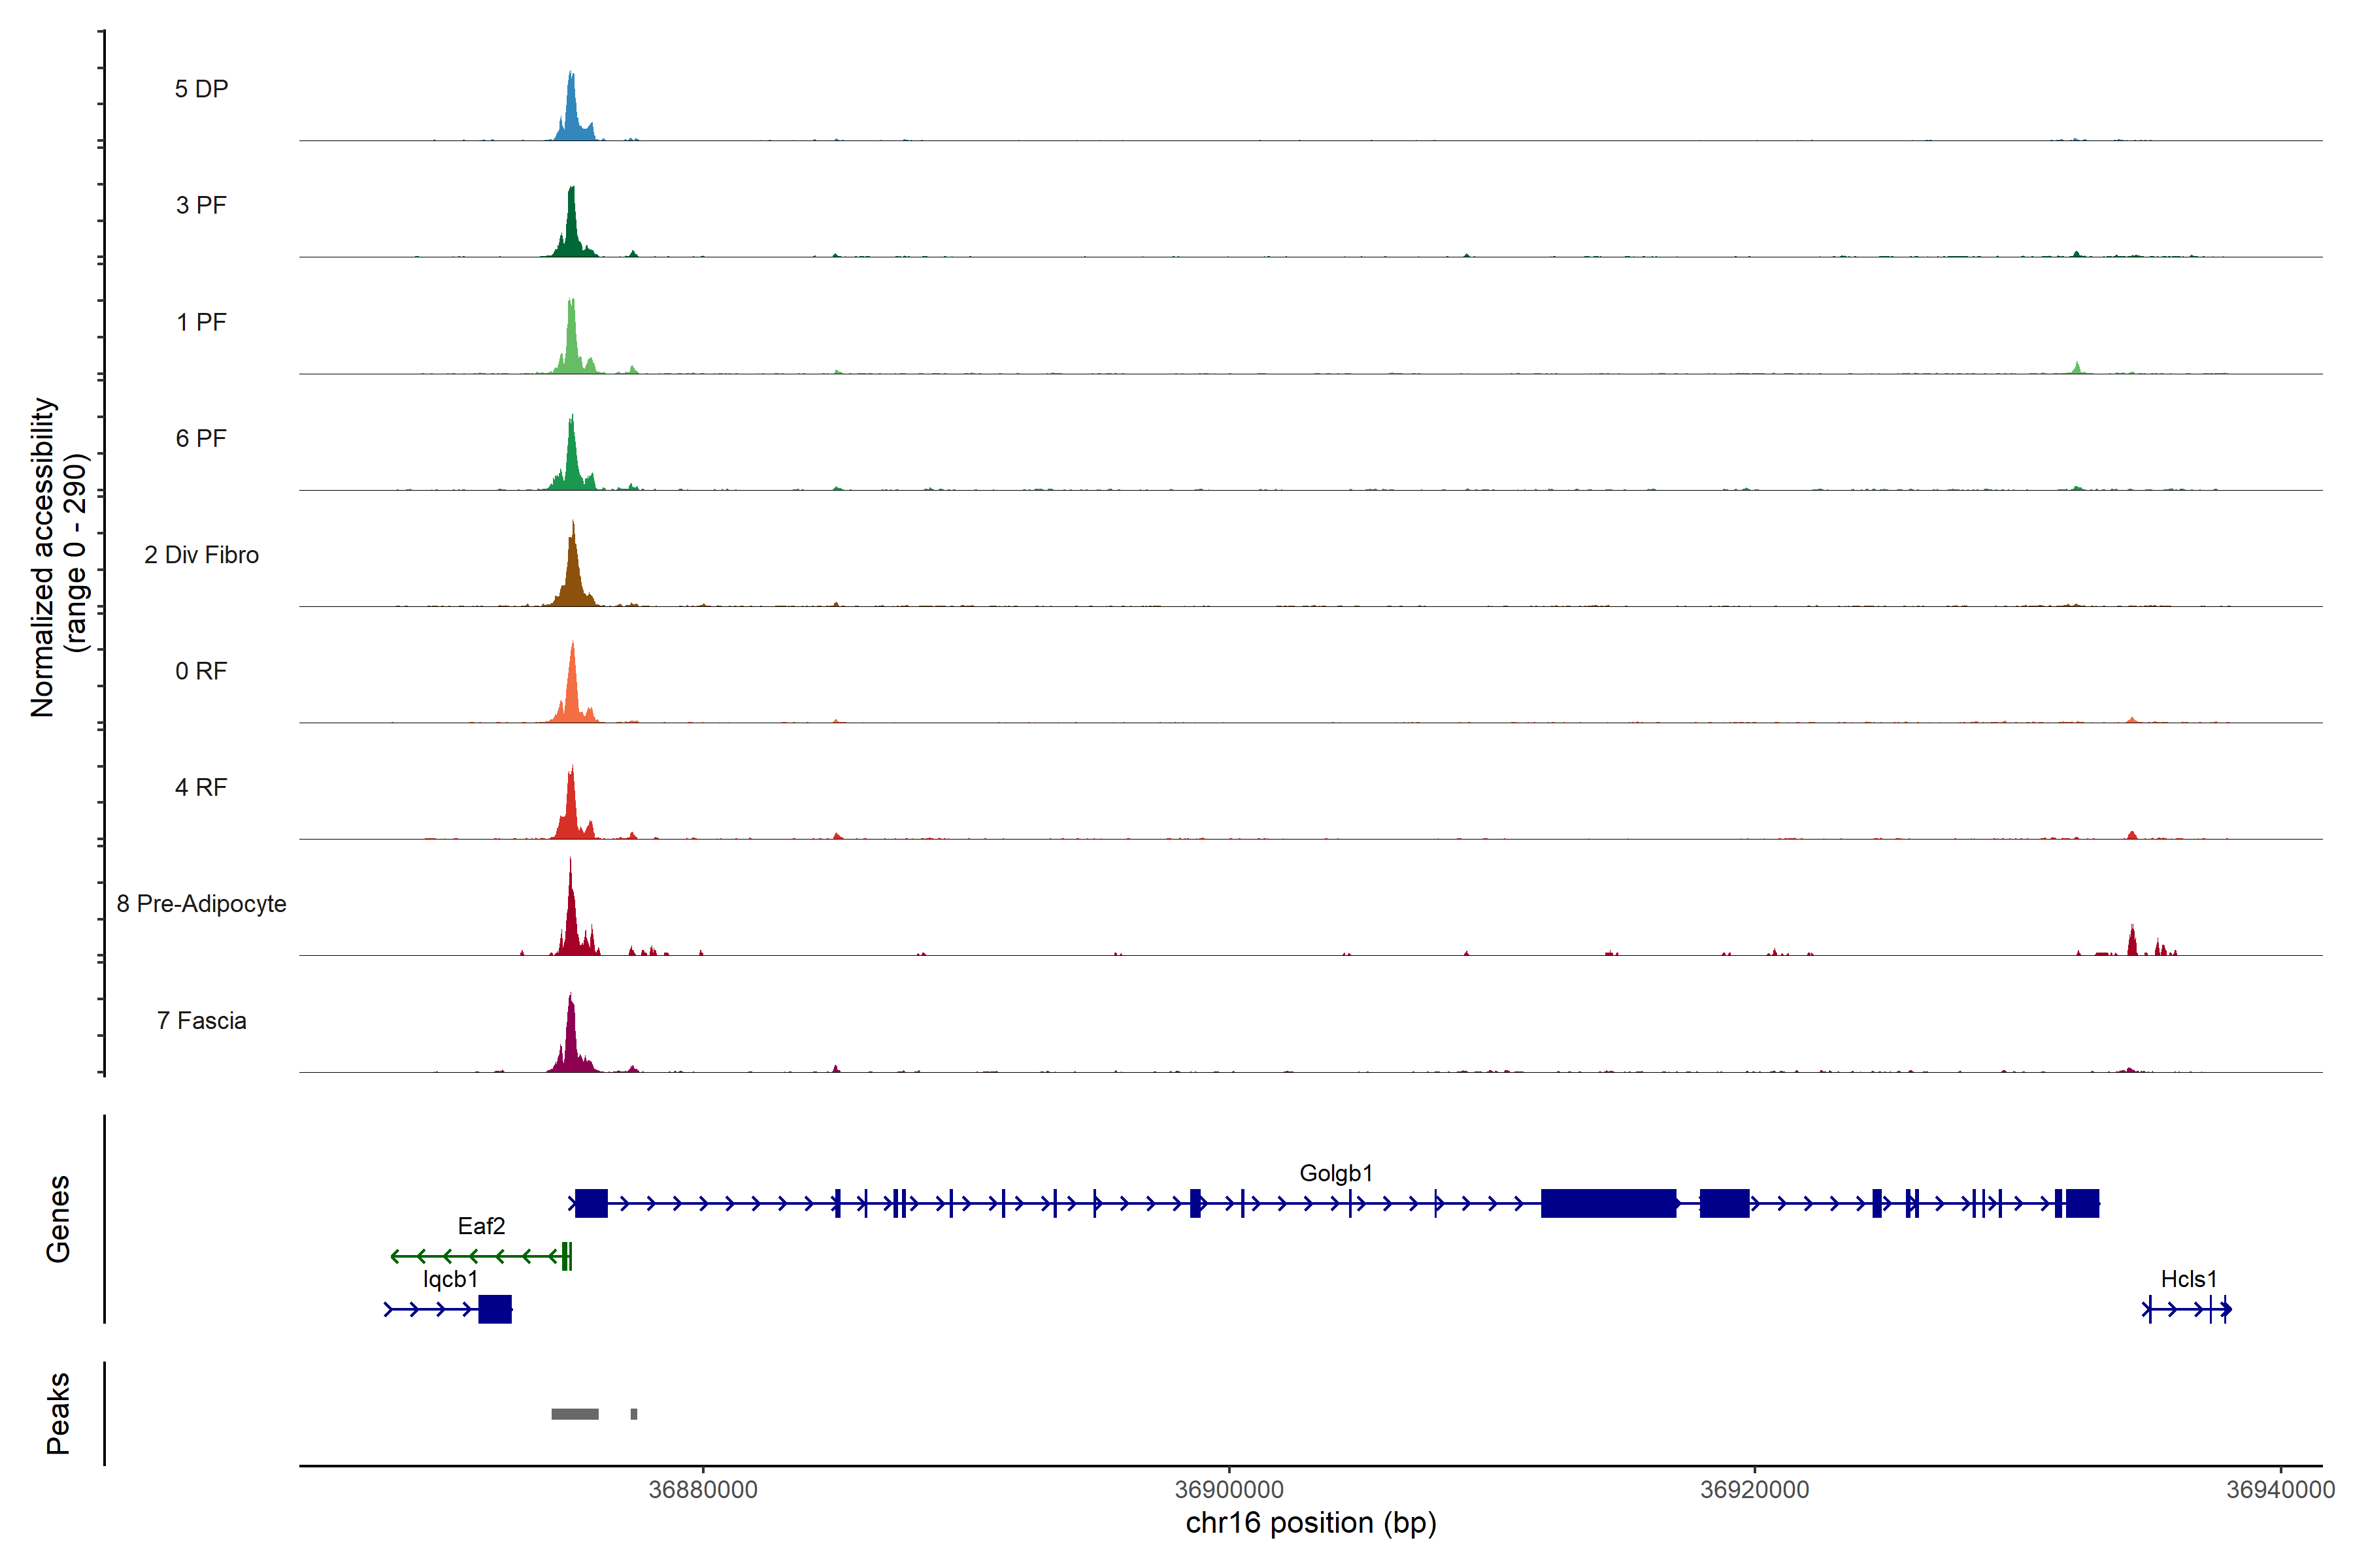The image size is (2353, 1568).
Task: Click the 5 DP track label
Action: click(201, 89)
